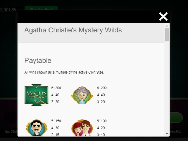
Task: Click the Agatha Christie's Mystery Wilds title
Action: [x=73, y=30]
